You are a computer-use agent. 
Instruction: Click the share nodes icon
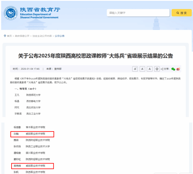[162, 69]
